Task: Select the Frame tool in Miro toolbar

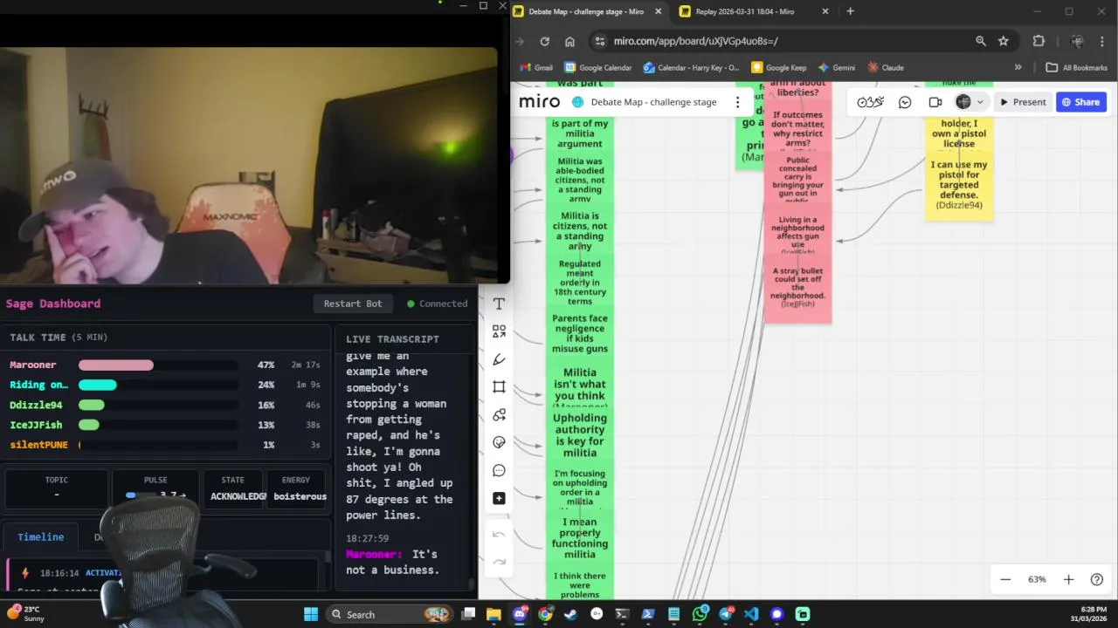Action: coord(499,386)
